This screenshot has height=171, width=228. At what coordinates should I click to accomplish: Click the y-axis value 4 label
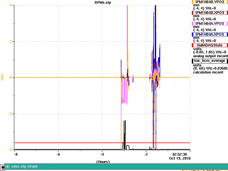click(x=11, y=5)
